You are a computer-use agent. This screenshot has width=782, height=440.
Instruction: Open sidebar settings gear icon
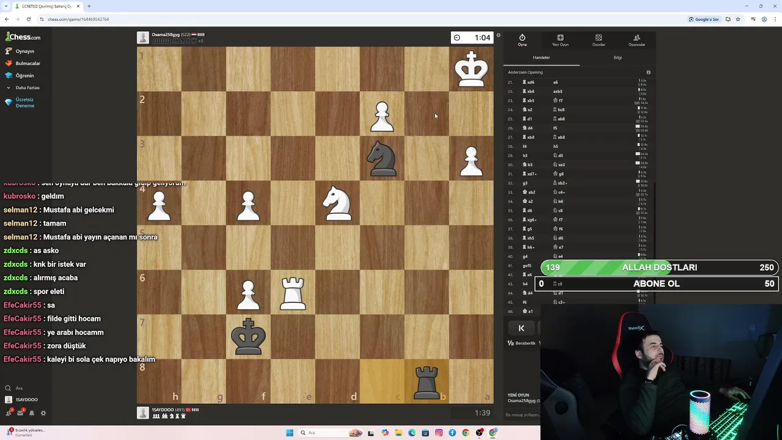pyautogui.click(x=43, y=413)
